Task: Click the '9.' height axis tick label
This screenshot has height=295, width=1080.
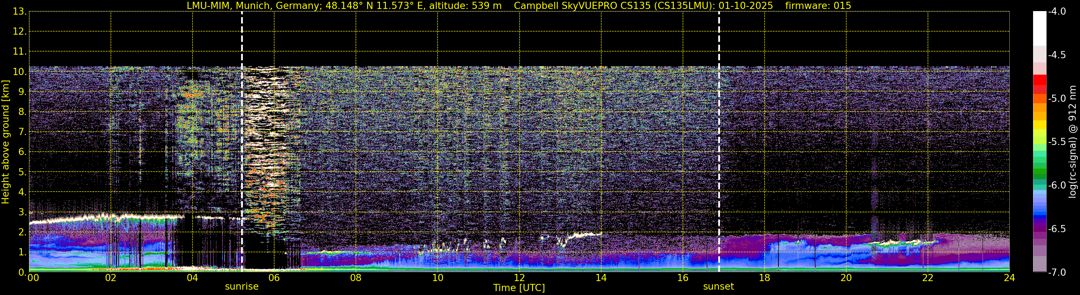Action: [x=22, y=92]
